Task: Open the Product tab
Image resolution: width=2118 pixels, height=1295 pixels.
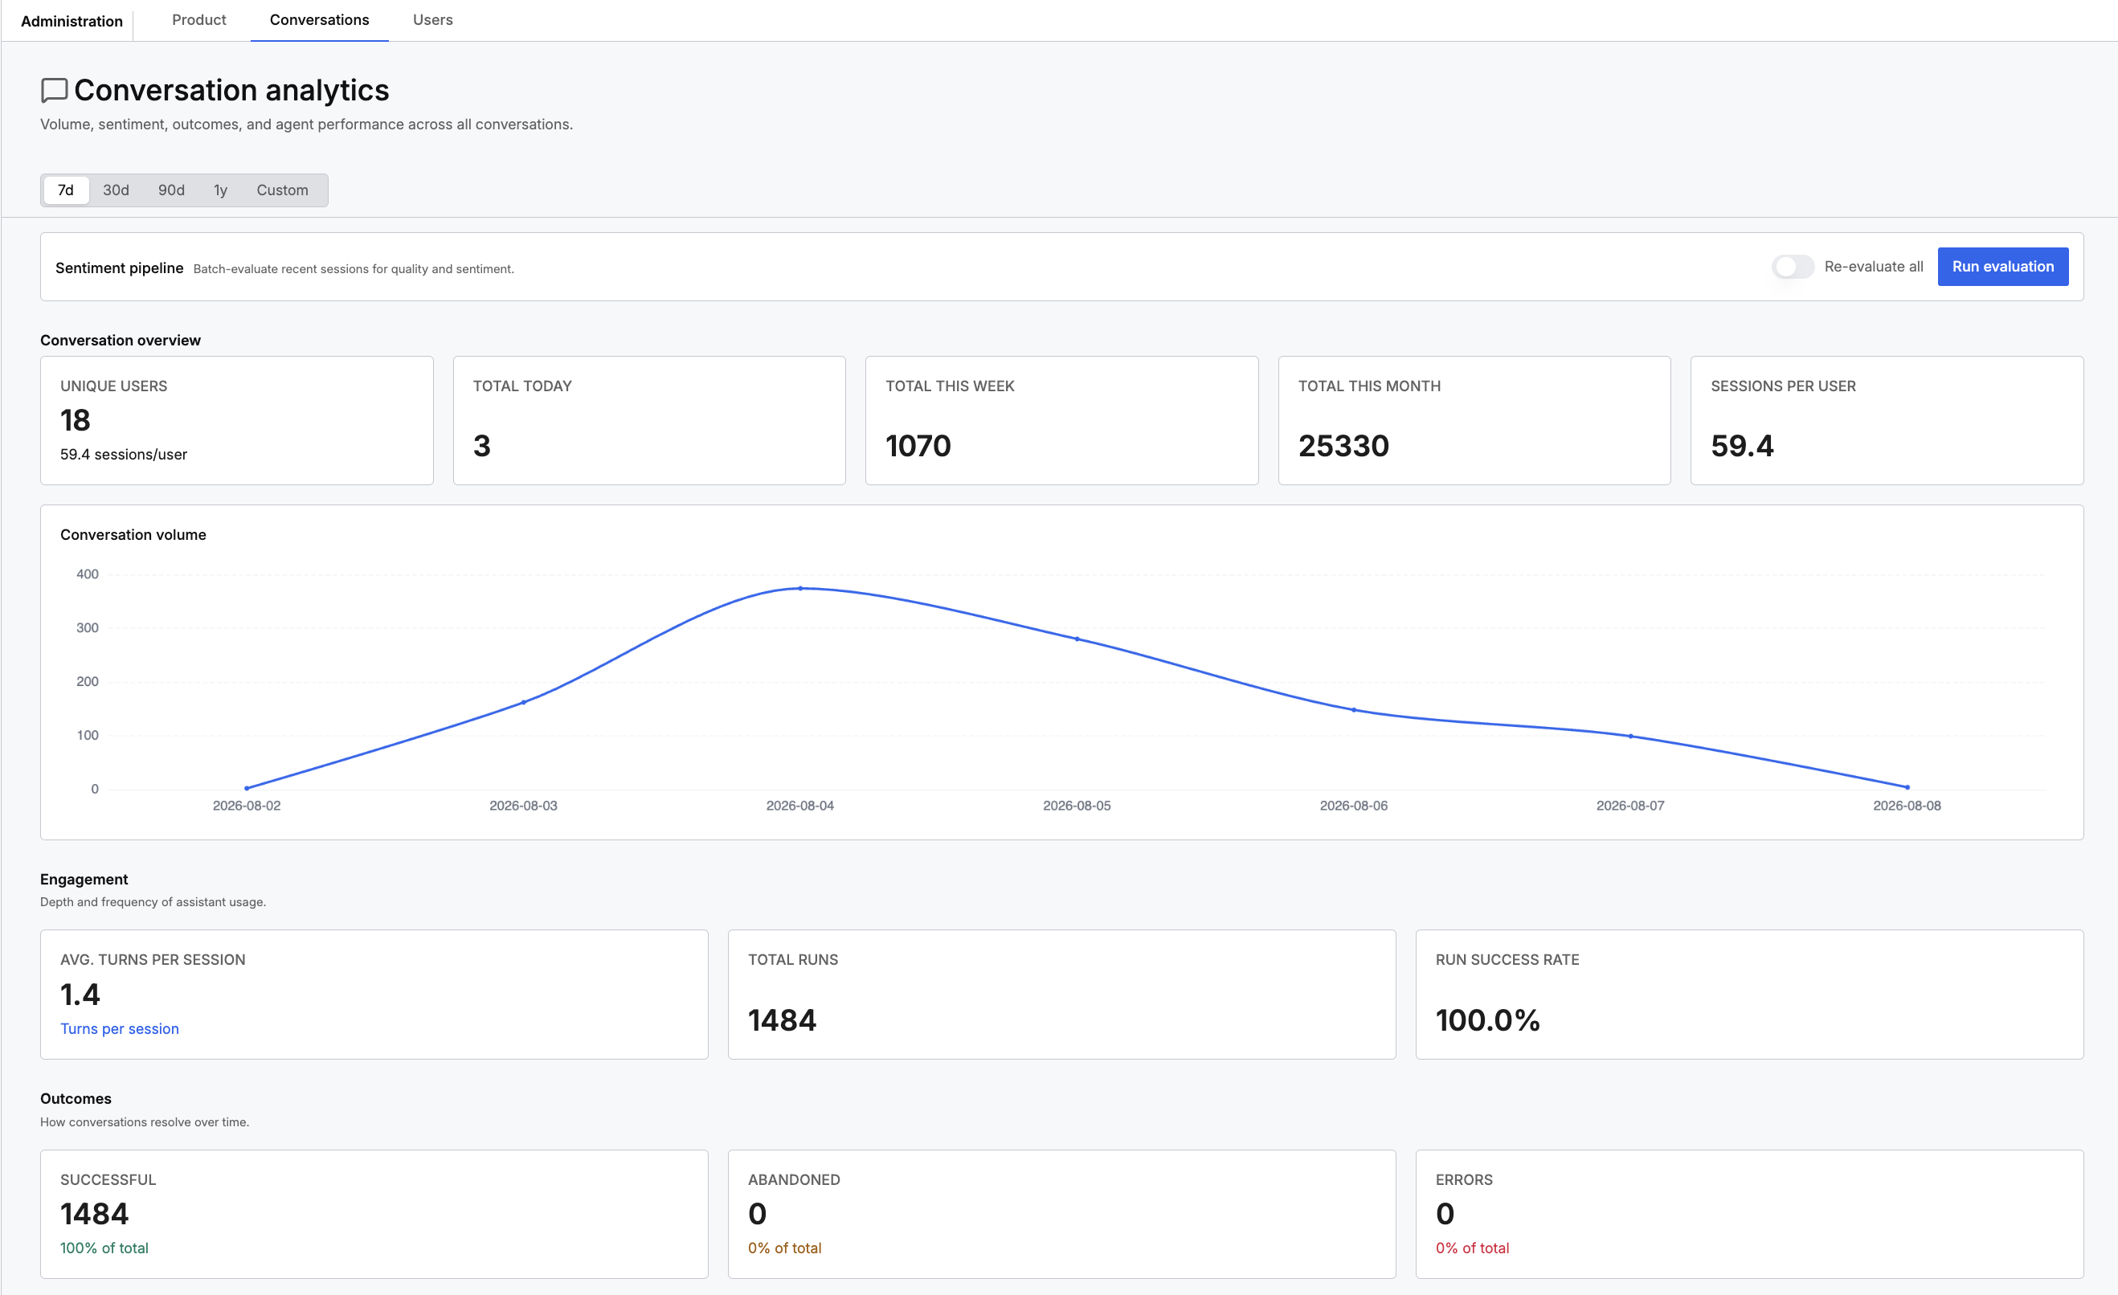Action: click(198, 20)
